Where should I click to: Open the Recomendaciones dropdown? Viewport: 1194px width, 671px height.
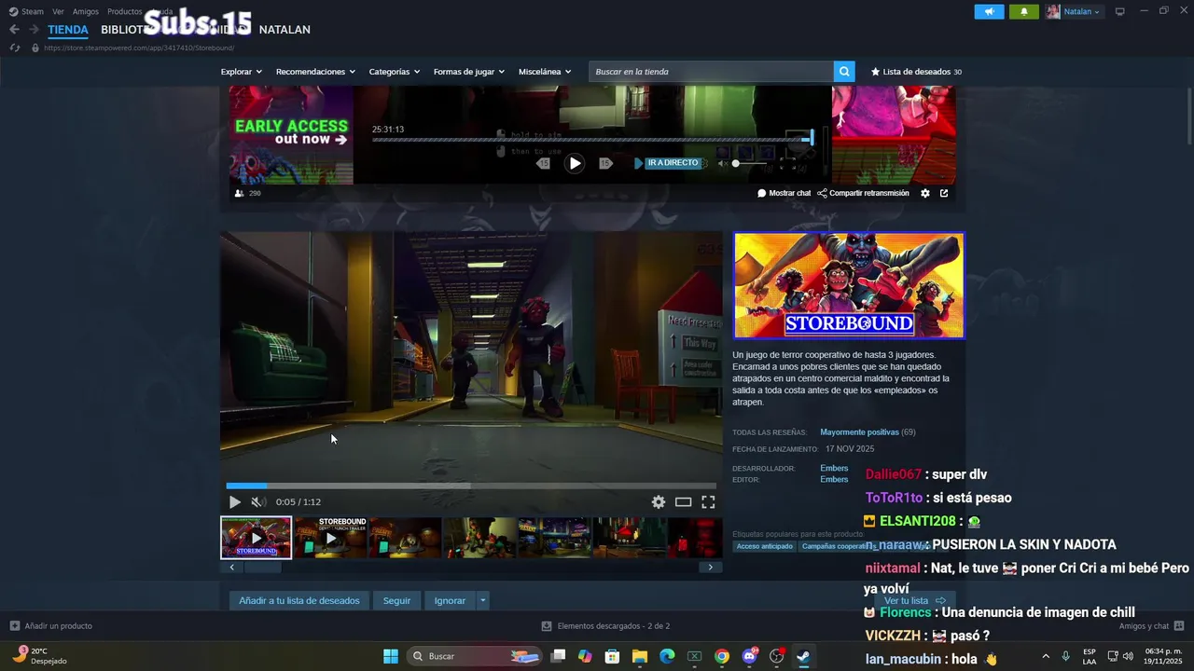316,72
